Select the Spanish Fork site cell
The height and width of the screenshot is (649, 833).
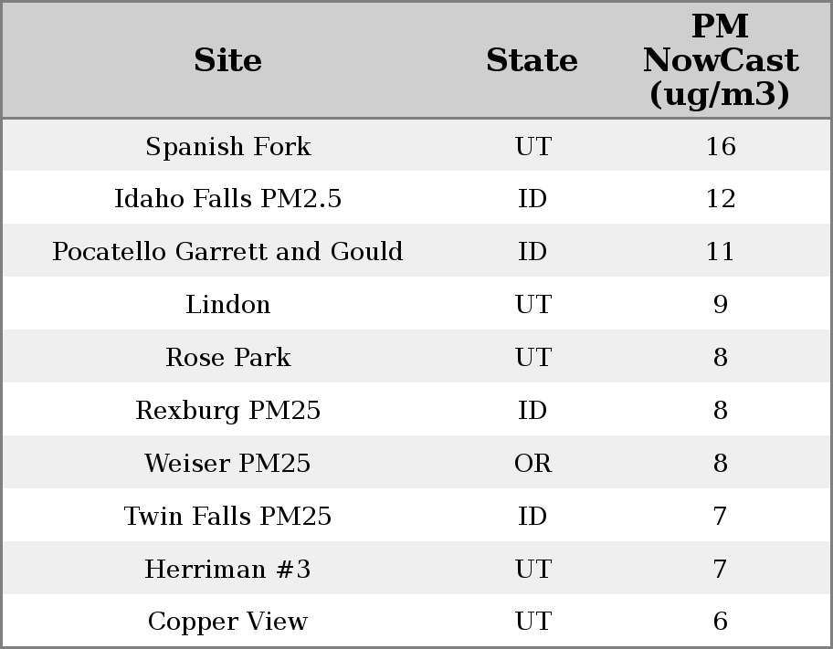pos(227,146)
